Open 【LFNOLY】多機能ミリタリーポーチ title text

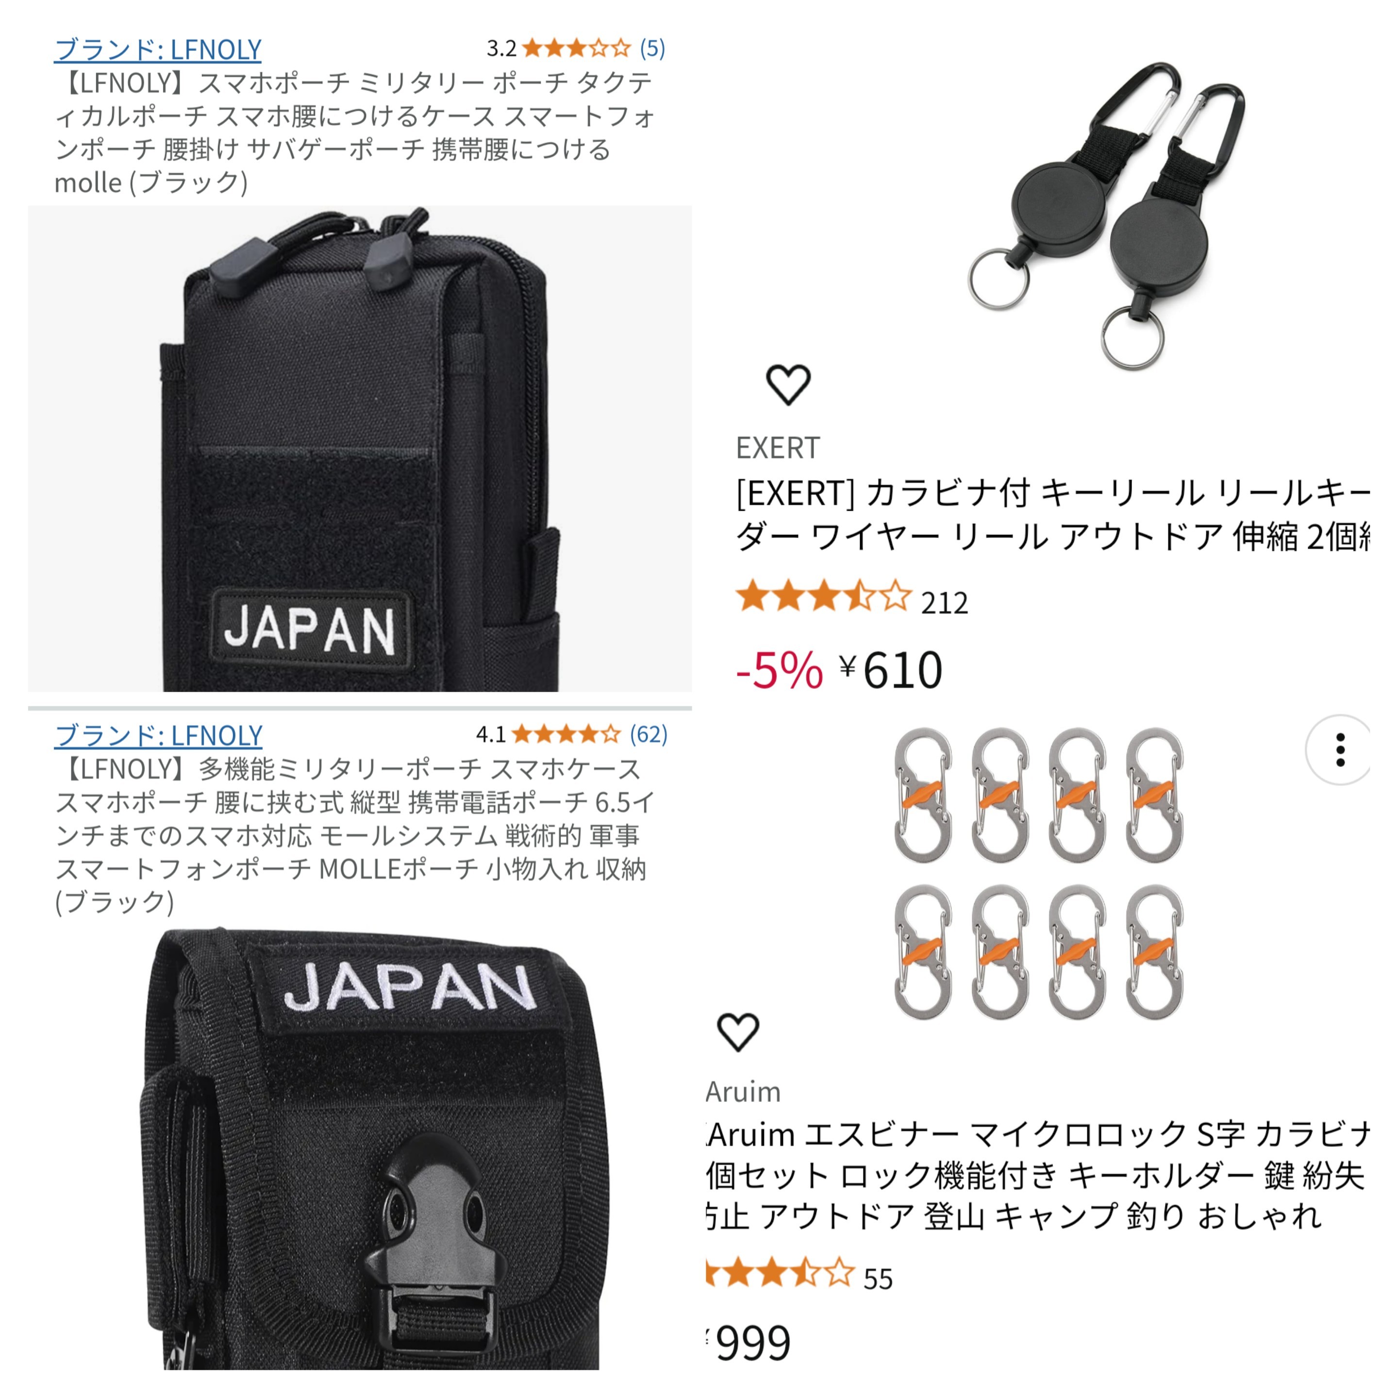(354, 835)
